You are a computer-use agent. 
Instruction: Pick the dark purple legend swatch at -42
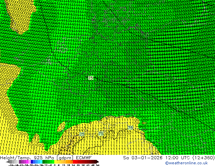(x=20, y=162)
